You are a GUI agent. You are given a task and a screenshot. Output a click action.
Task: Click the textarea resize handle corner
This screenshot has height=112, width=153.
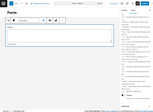pyautogui.click(x=111, y=41)
